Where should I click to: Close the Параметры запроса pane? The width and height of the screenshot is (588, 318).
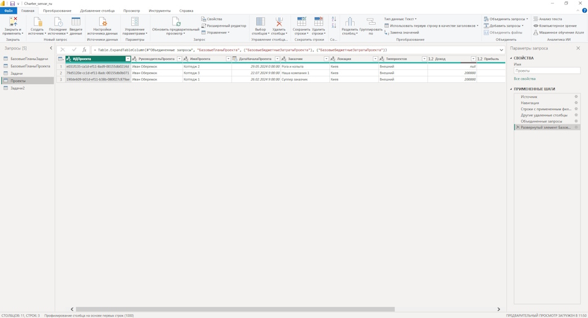(578, 48)
